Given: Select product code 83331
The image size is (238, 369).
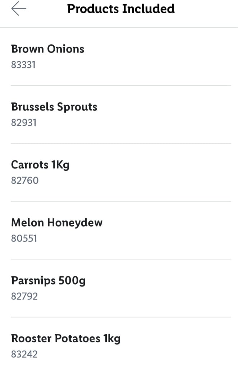Looking at the screenshot, I should click(24, 65).
